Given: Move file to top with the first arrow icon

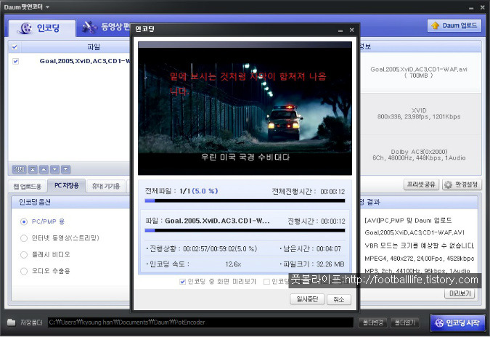Looking at the screenshot, I should click(x=33, y=169).
